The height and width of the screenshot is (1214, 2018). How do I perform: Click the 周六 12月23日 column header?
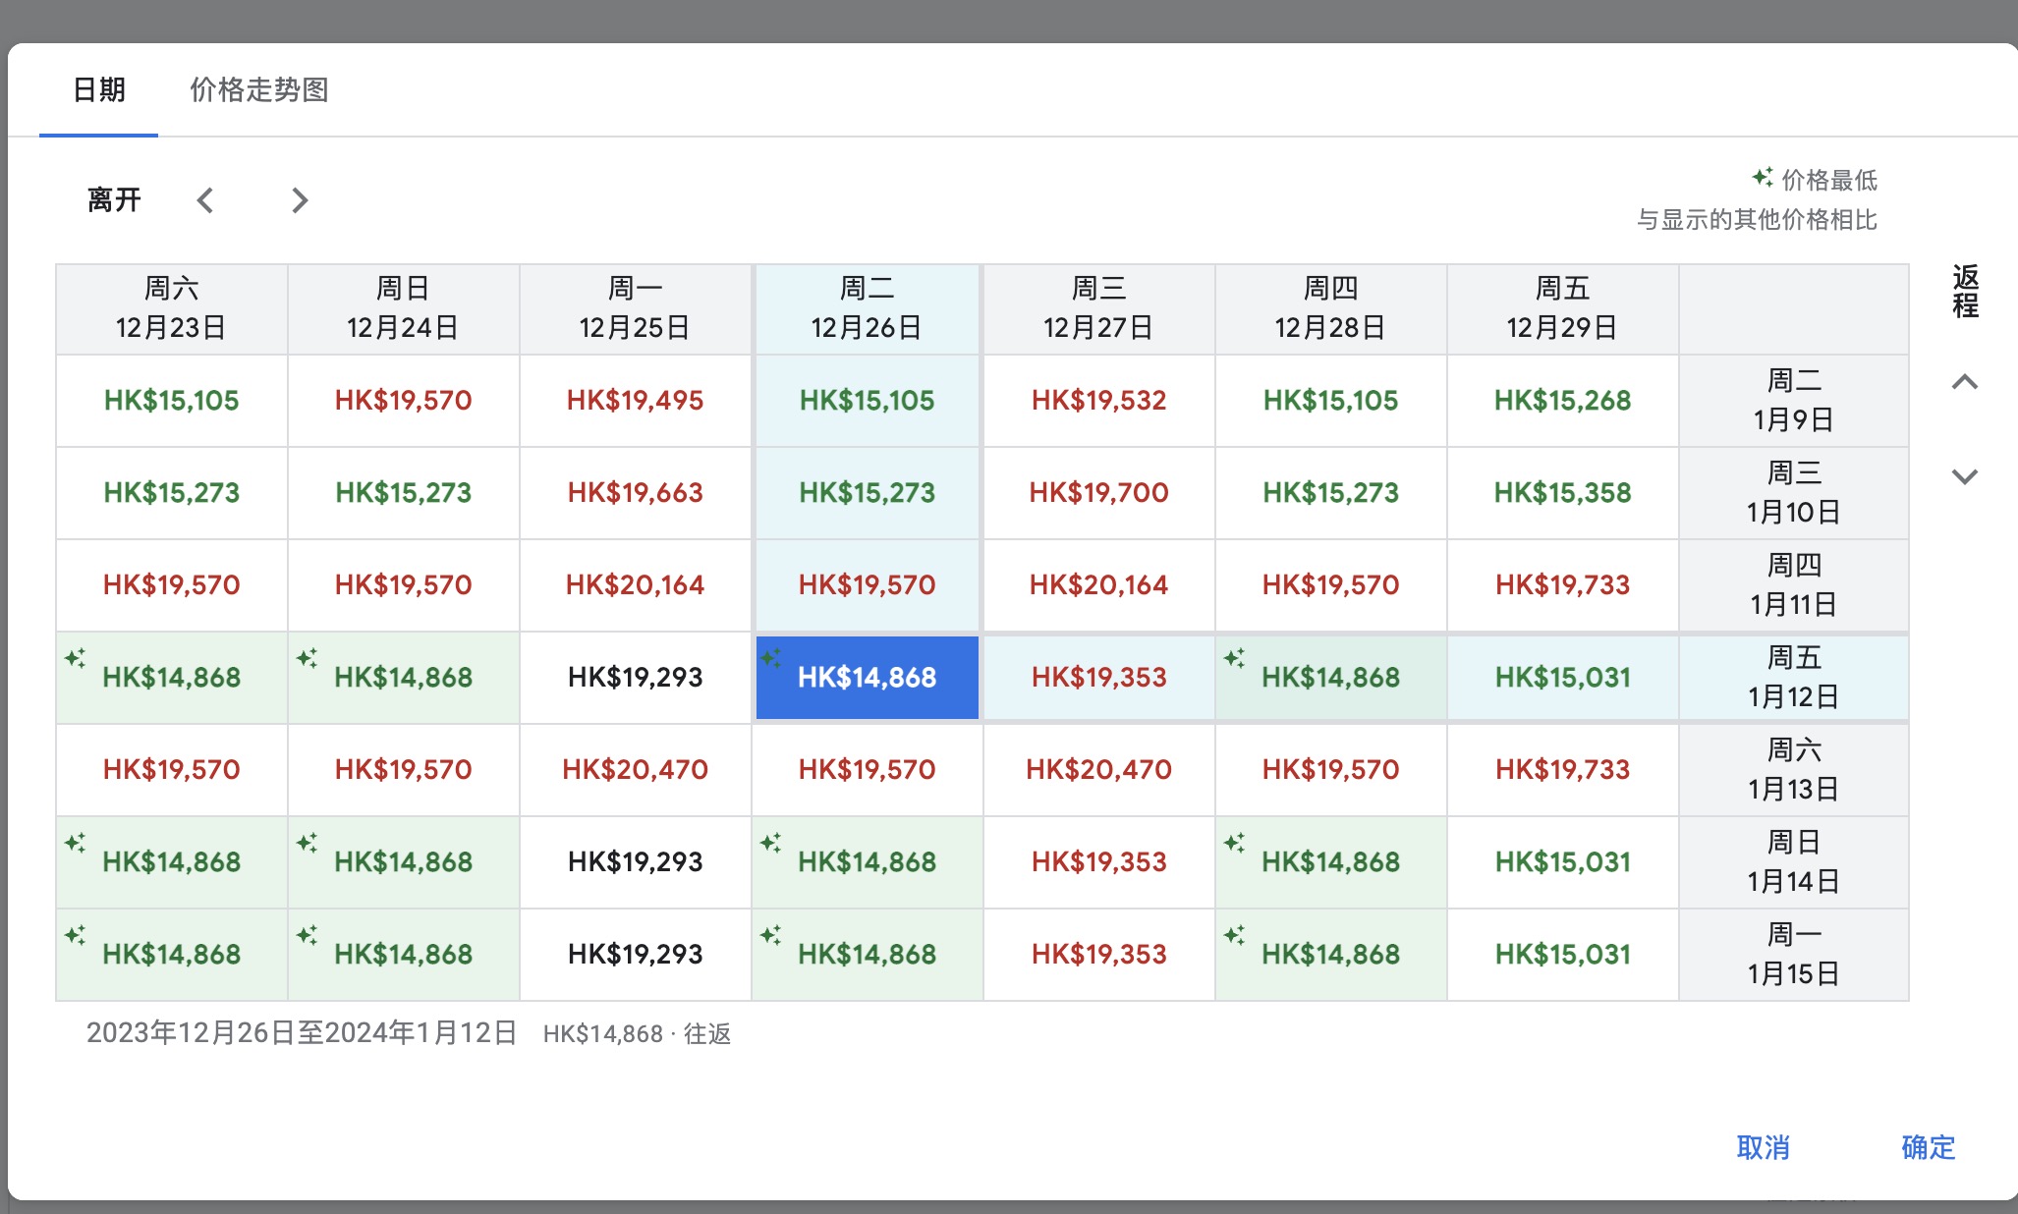tap(172, 308)
